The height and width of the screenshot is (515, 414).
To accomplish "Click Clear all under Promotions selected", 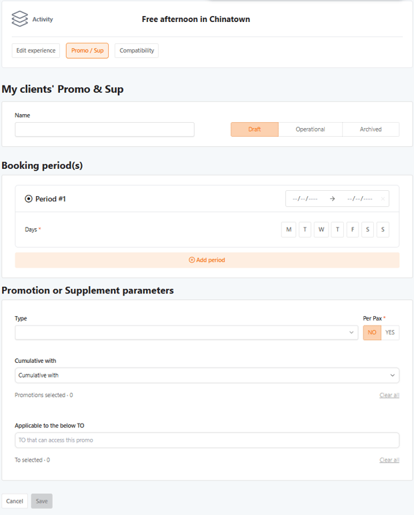I will coord(389,396).
